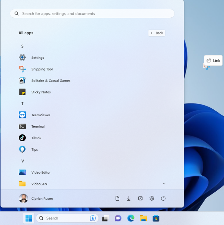Click the VideoLAN folder icon
The height and width of the screenshot is (225, 224).
[22, 184]
